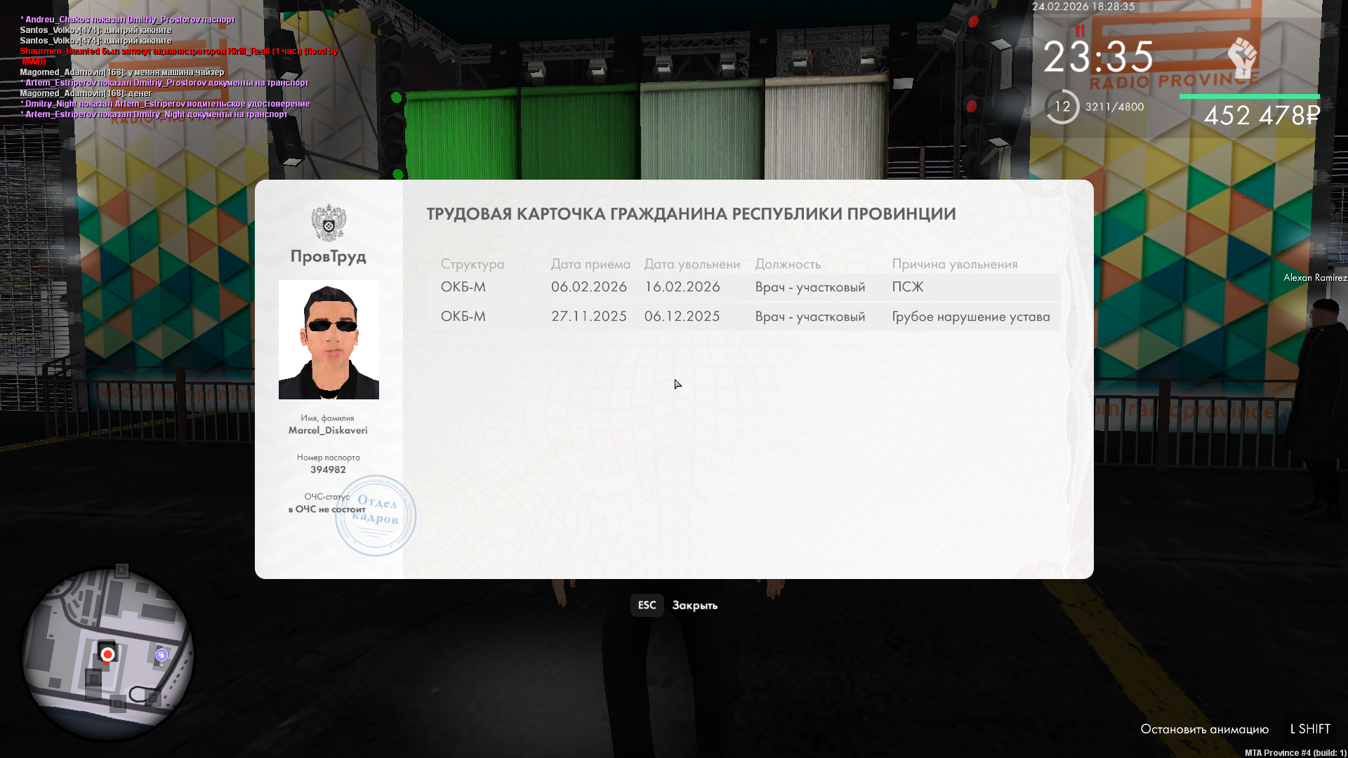This screenshot has height=758, width=1348.
Task: Click the L SHIFT key hint
Action: click(x=1310, y=729)
